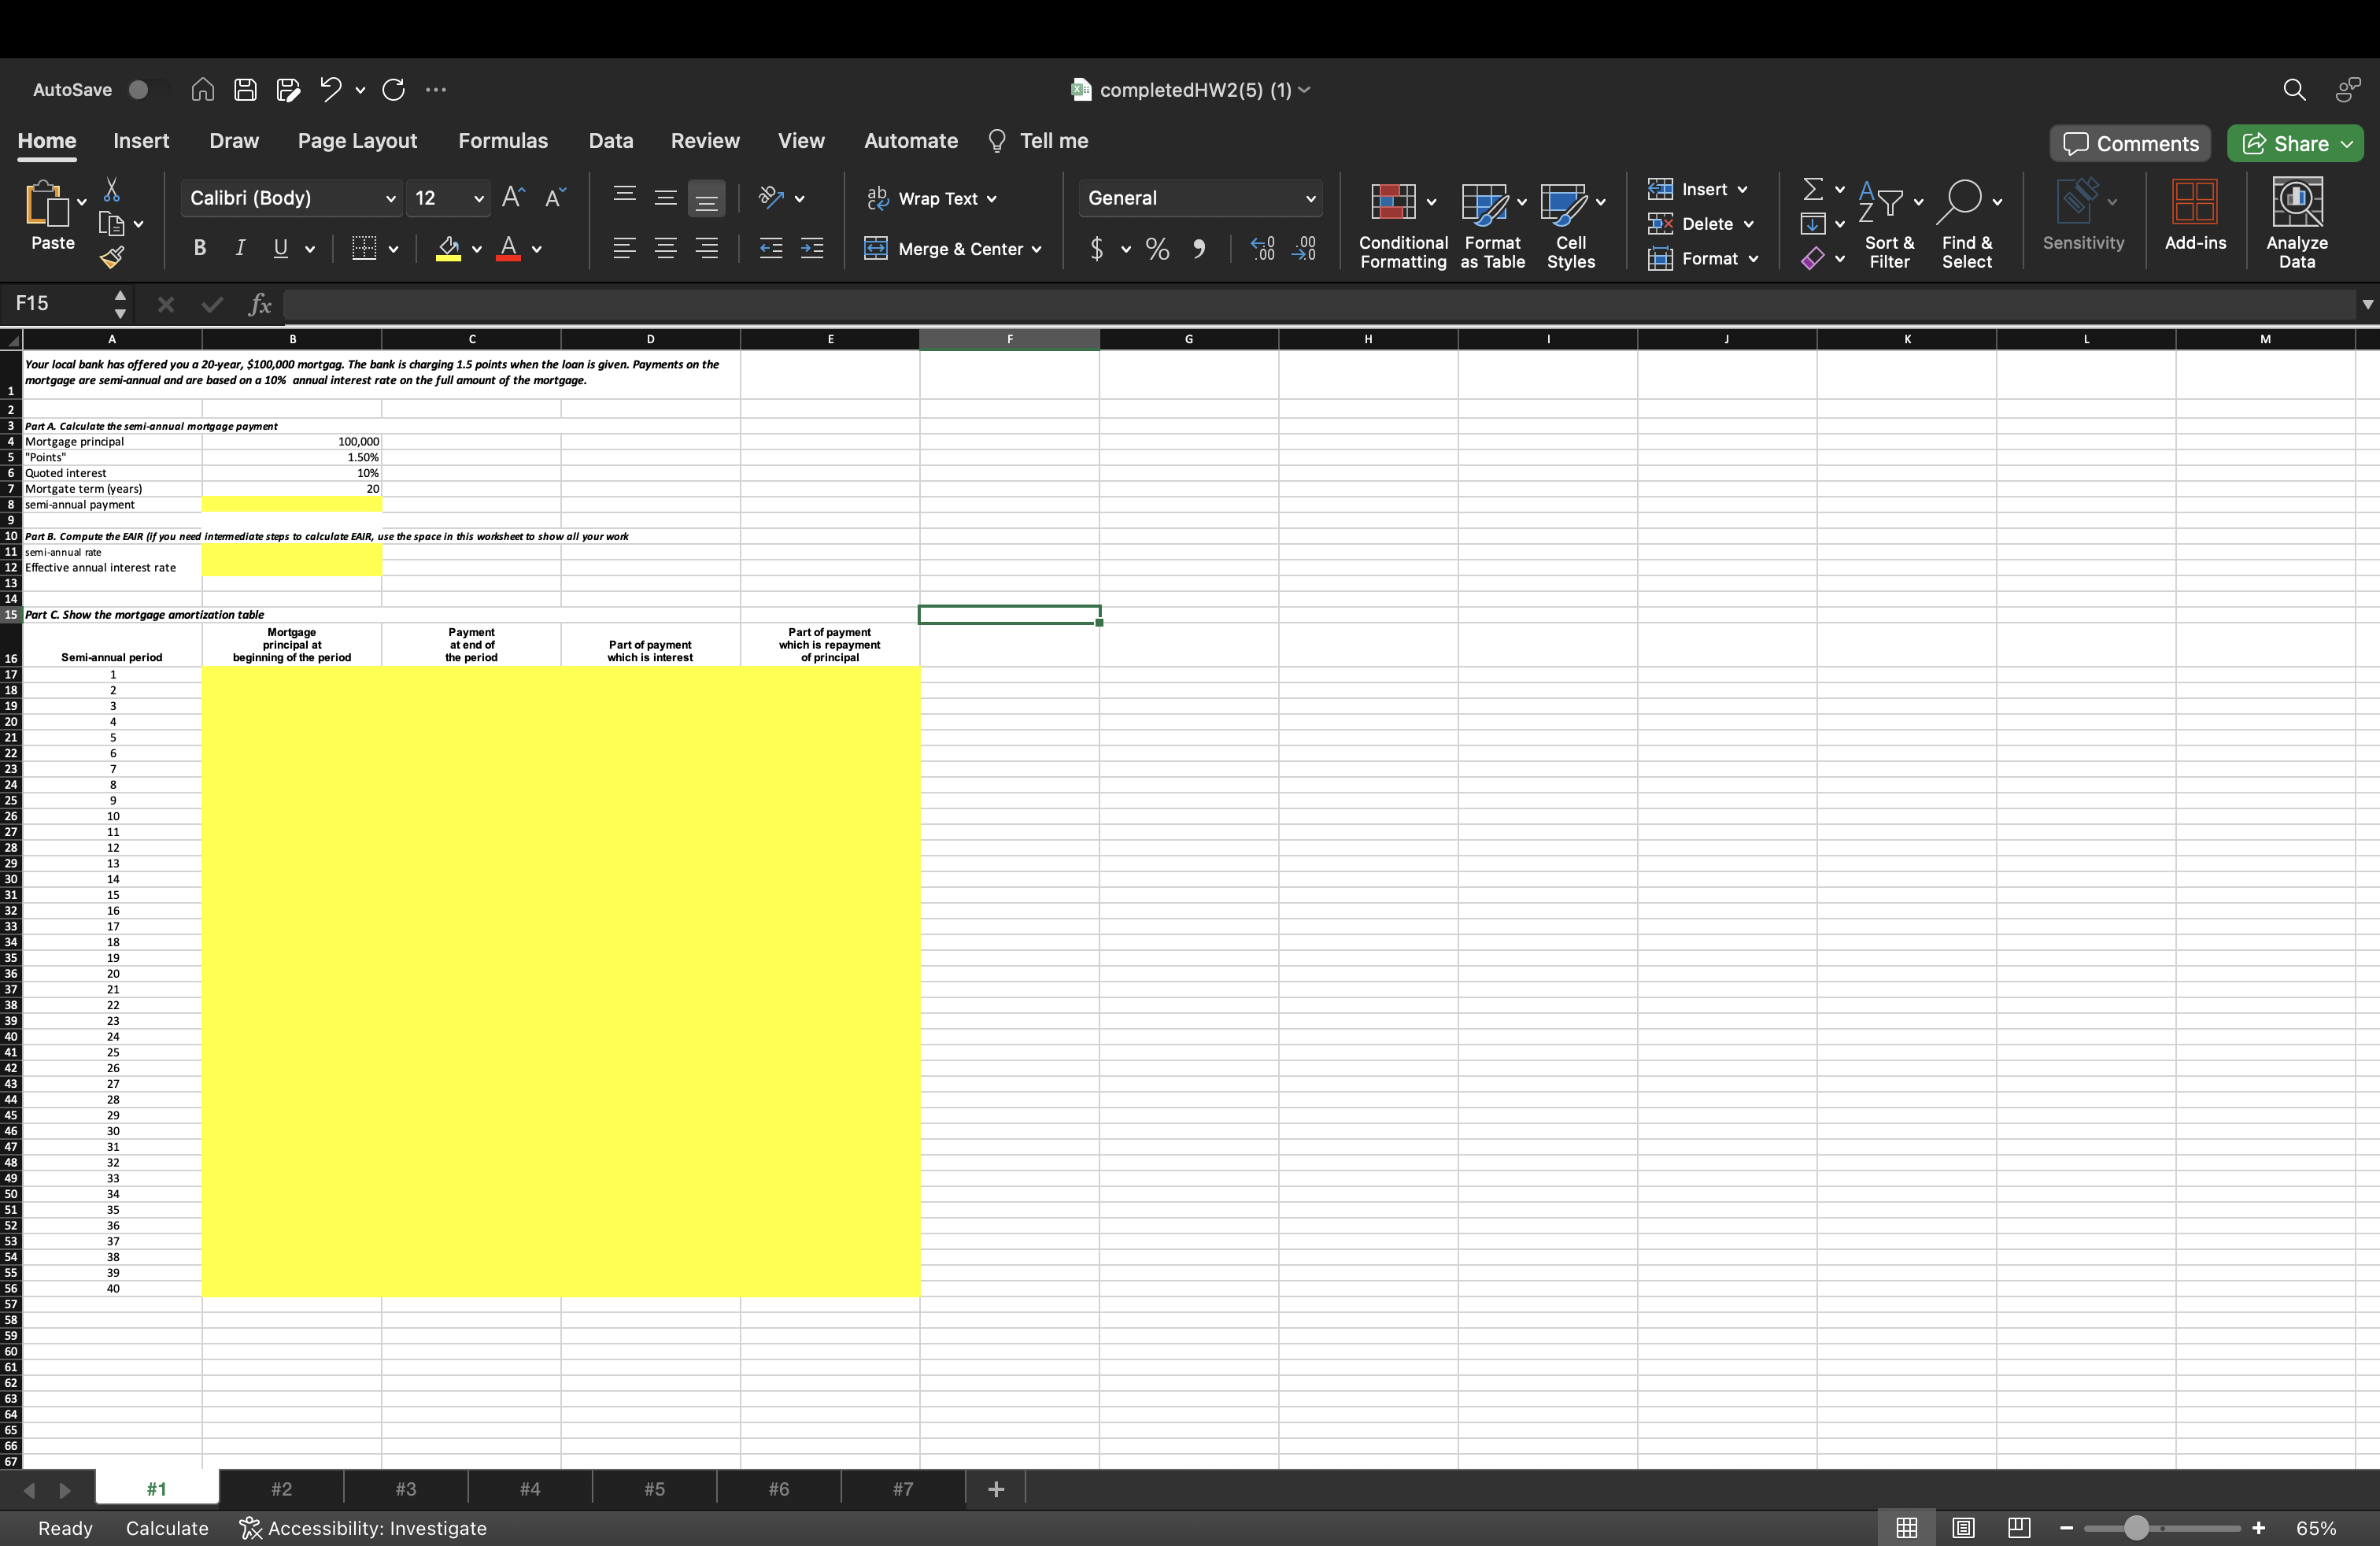Screen dimensions: 2380x1546
Task: Toggle Bold formatting on selected cell
Action: [x=198, y=248]
